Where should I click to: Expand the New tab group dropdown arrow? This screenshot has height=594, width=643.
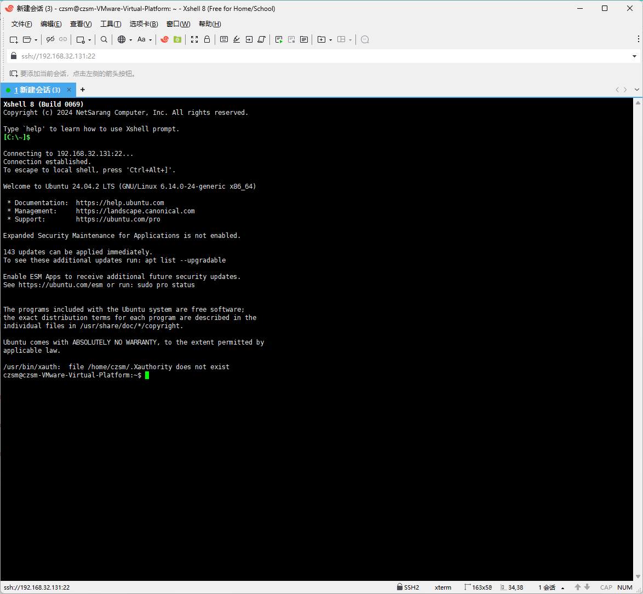point(330,40)
